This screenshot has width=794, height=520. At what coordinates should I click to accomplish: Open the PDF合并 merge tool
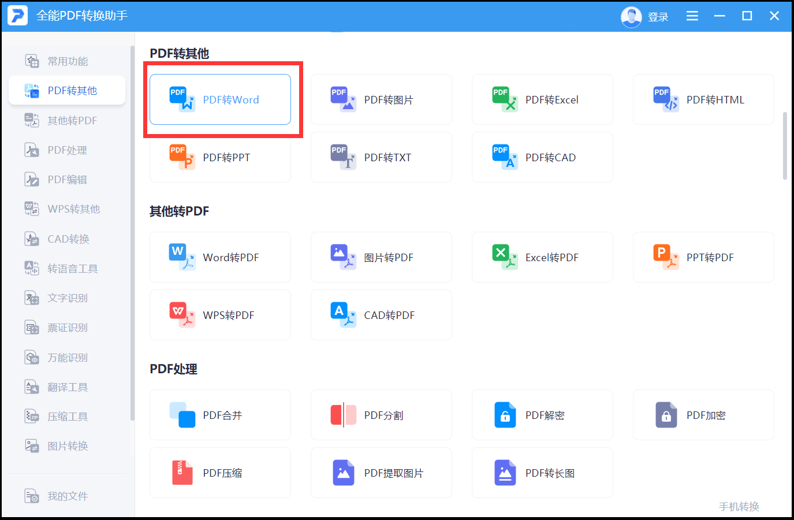point(220,415)
